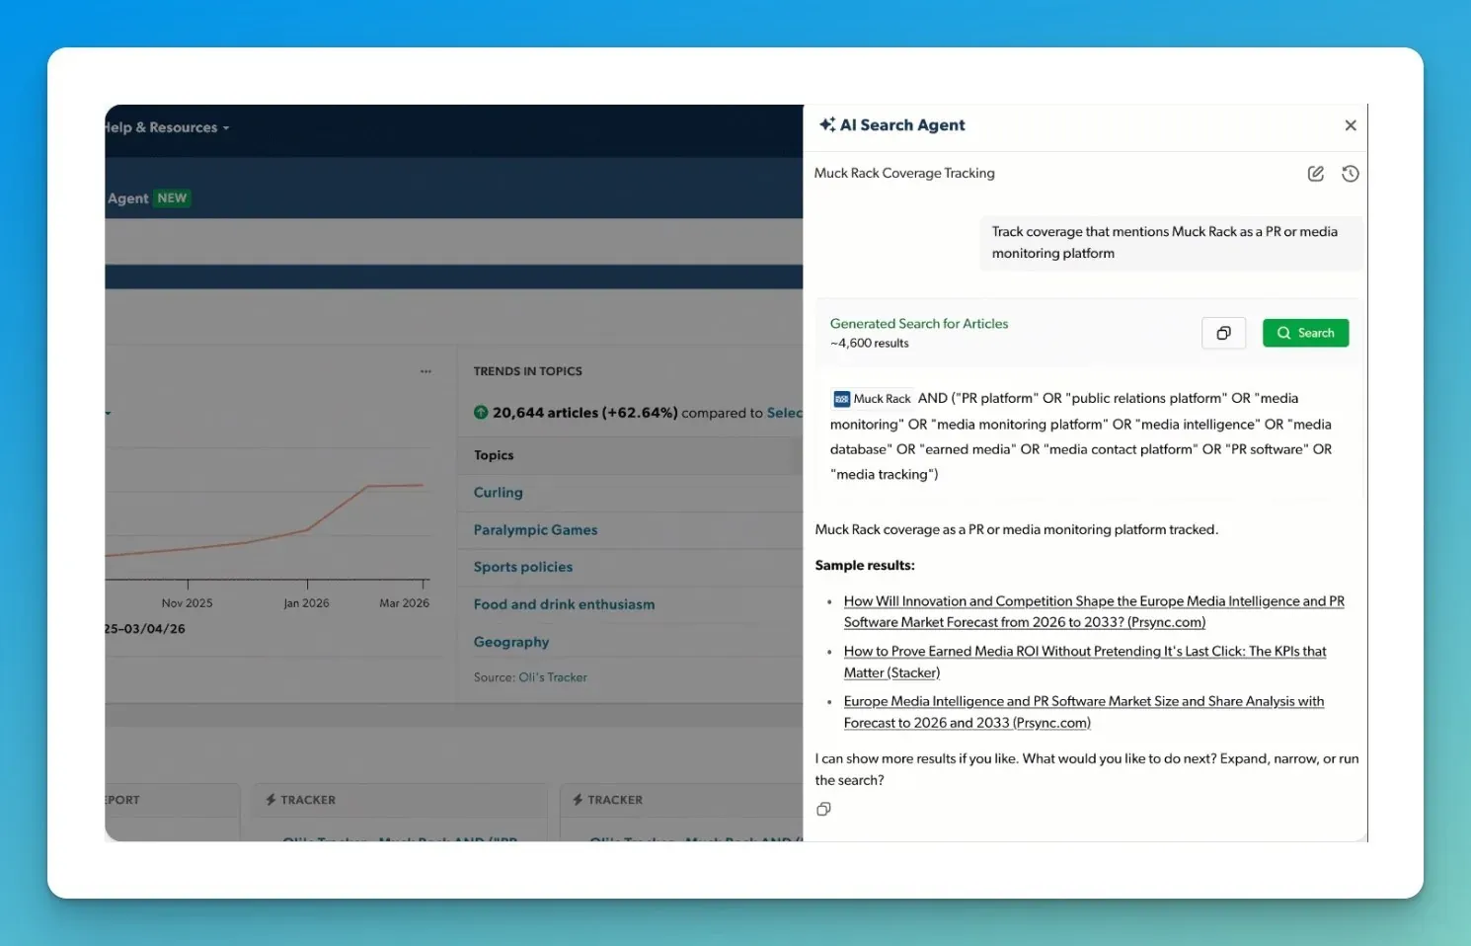Click the Sample results: label
The height and width of the screenshot is (946, 1471).
pos(864,566)
